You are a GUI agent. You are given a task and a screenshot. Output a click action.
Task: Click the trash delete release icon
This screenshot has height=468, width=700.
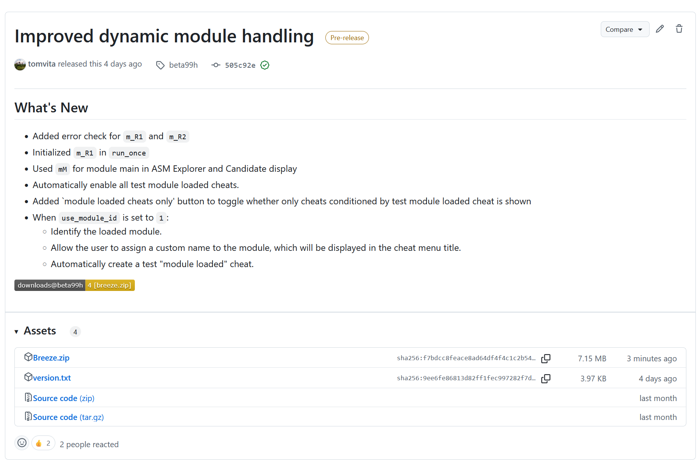pos(679,29)
